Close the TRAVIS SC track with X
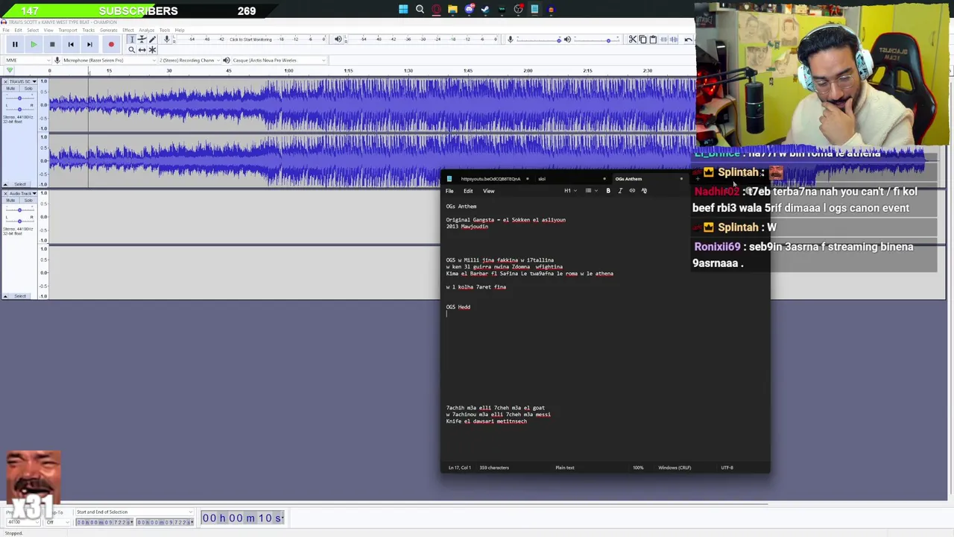This screenshot has width=954, height=537. 5,81
